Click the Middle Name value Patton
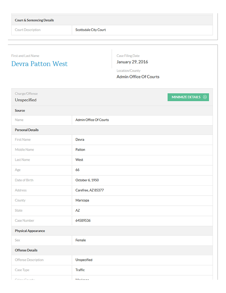Image resolution: width=226 pixels, height=293 pixels. coord(80,150)
